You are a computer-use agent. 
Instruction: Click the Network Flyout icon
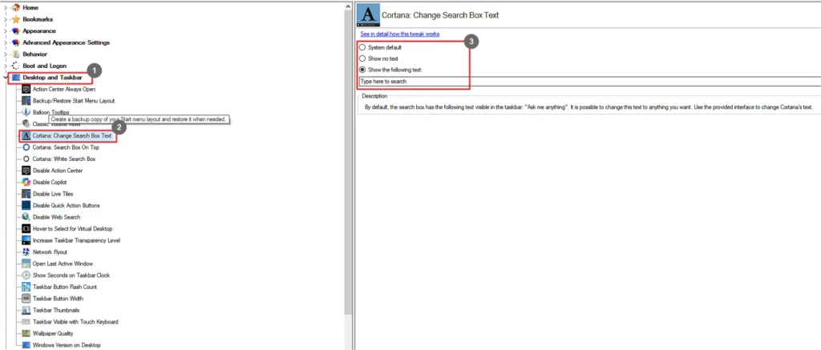tap(26, 251)
